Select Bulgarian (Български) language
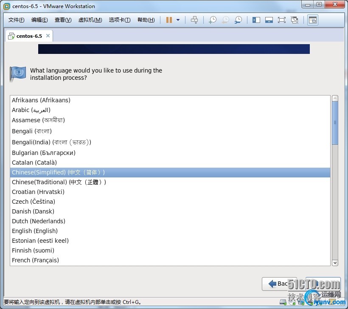This screenshot has width=348, height=309. pos(170,153)
